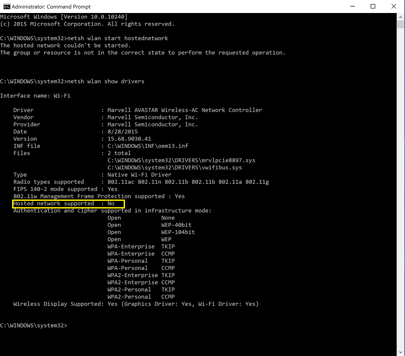Click the 'vwifibus.sys' driver file path
Viewport: 405px width, 356px height.
(x=175, y=168)
